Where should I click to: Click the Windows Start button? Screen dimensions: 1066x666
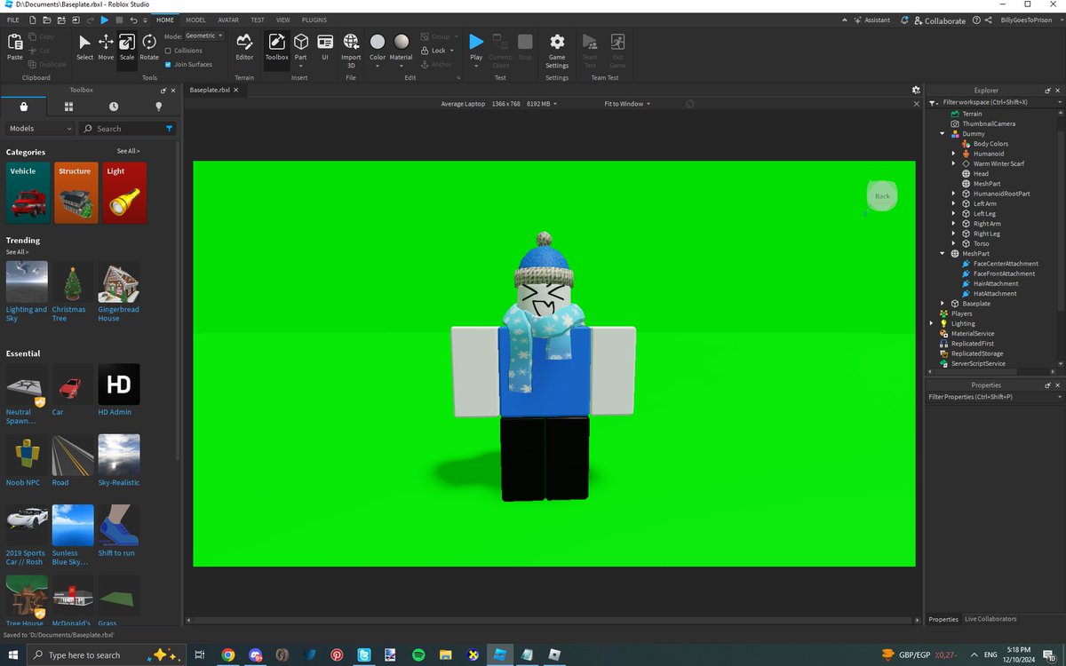coord(13,655)
